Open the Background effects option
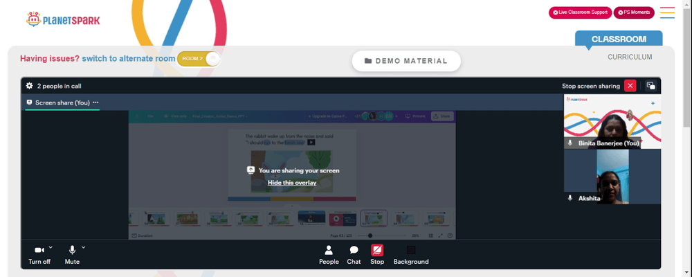Viewport: 692px width, 277px height. point(411,255)
